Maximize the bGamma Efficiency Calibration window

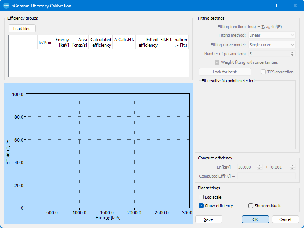pos(278,6)
